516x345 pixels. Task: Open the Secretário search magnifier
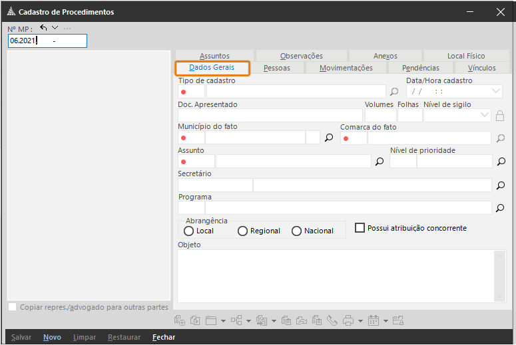click(x=501, y=185)
